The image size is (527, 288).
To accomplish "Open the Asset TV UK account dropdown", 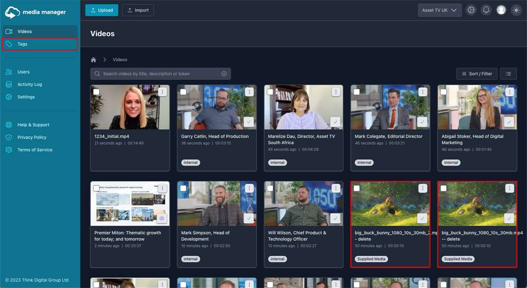I will click(440, 10).
